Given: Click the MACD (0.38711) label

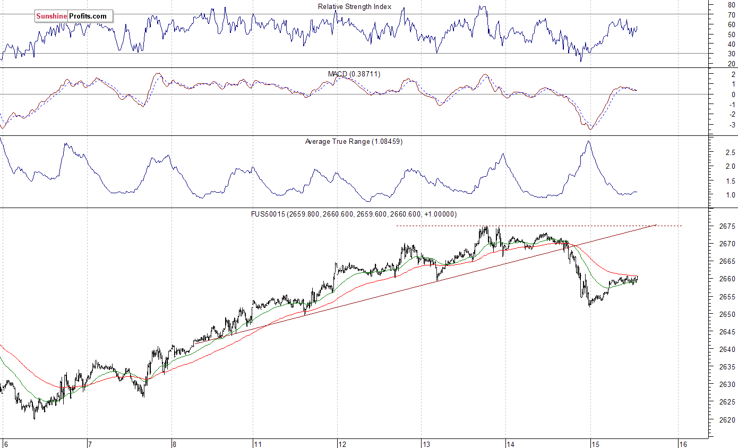Looking at the screenshot, I should [354, 74].
